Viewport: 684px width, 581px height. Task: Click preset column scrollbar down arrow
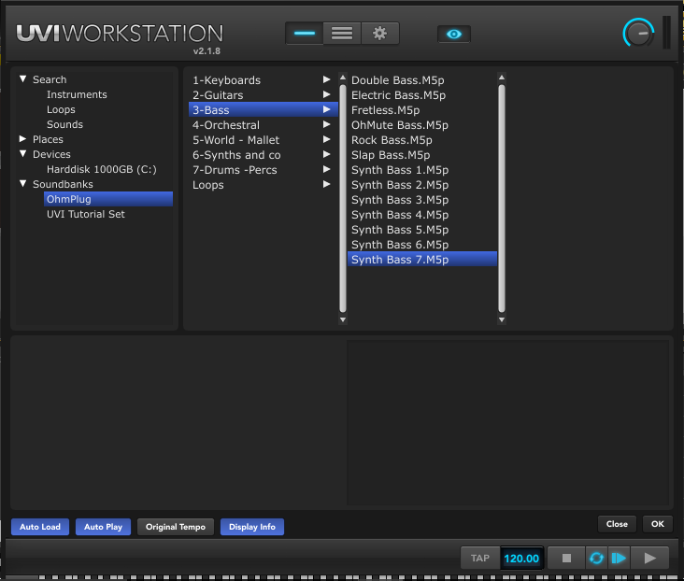[x=502, y=319]
